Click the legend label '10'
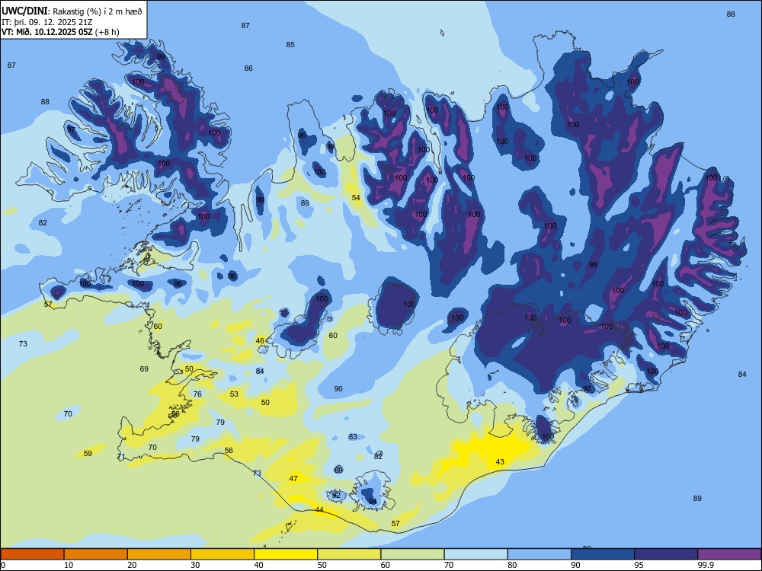This screenshot has width=762, height=571. [x=69, y=565]
